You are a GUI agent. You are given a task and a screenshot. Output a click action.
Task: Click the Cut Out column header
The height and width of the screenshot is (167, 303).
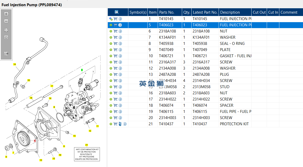259,12
